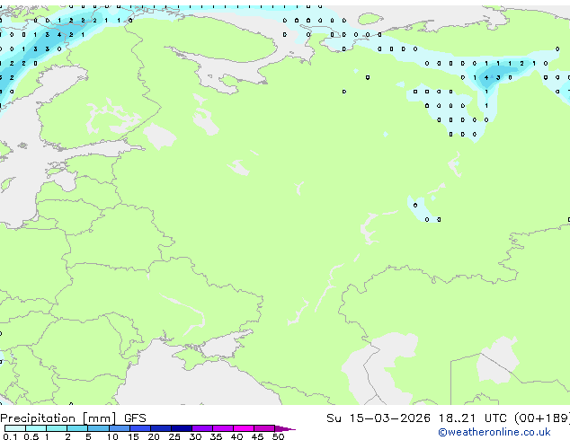The image size is (570, 440).
Task: Pick the legend swatch between 5 and 10
Action: (98, 428)
